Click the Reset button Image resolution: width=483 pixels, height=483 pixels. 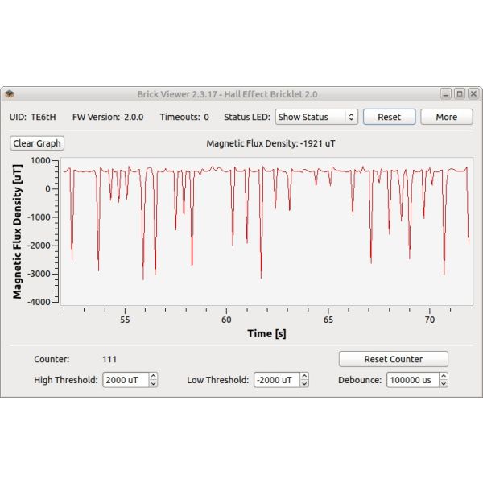tap(389, 117)
